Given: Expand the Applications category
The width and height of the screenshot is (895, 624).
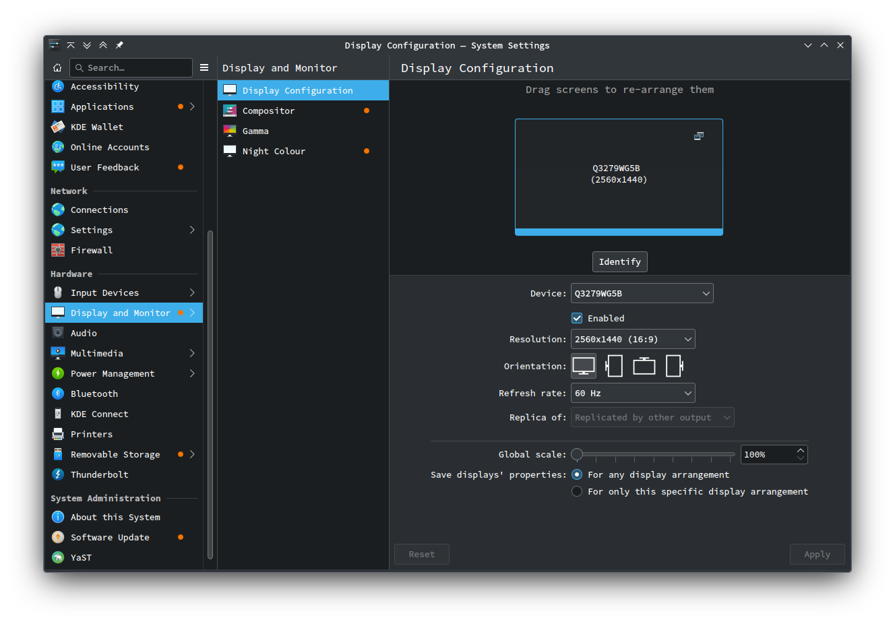Looking at the screenshot, I should [192, 106].
